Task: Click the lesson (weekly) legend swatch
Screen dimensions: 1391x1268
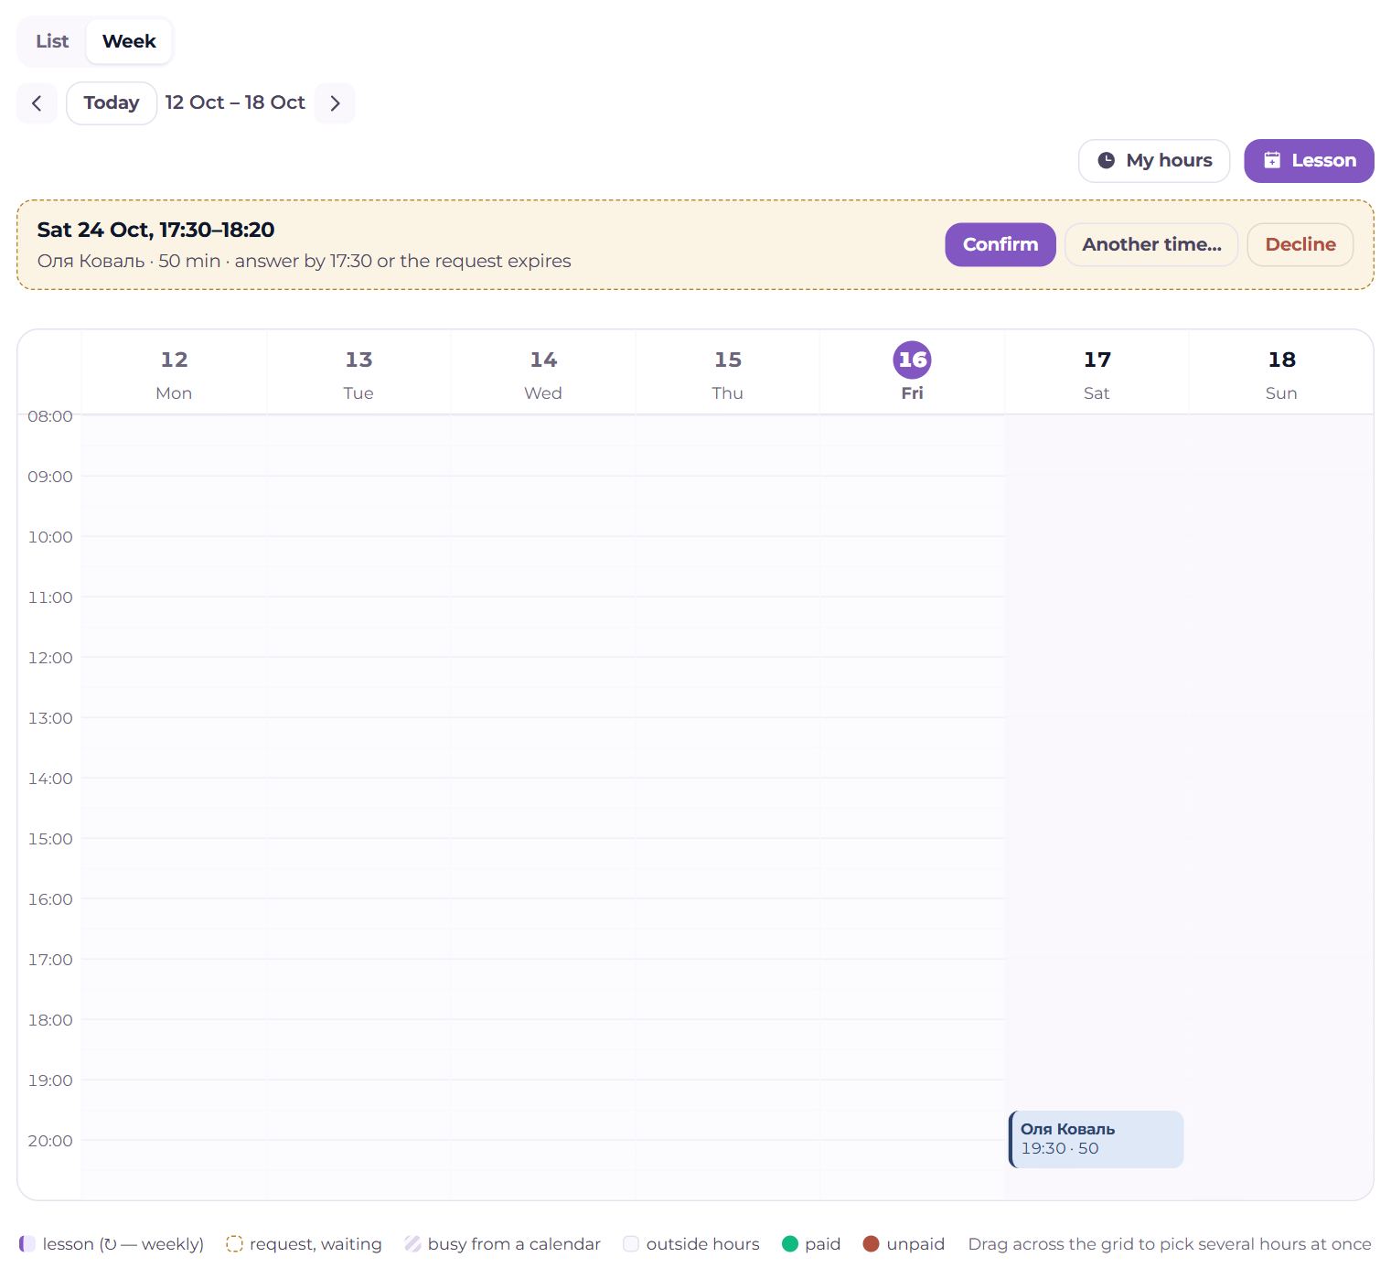Action: tap(27, 1244)
